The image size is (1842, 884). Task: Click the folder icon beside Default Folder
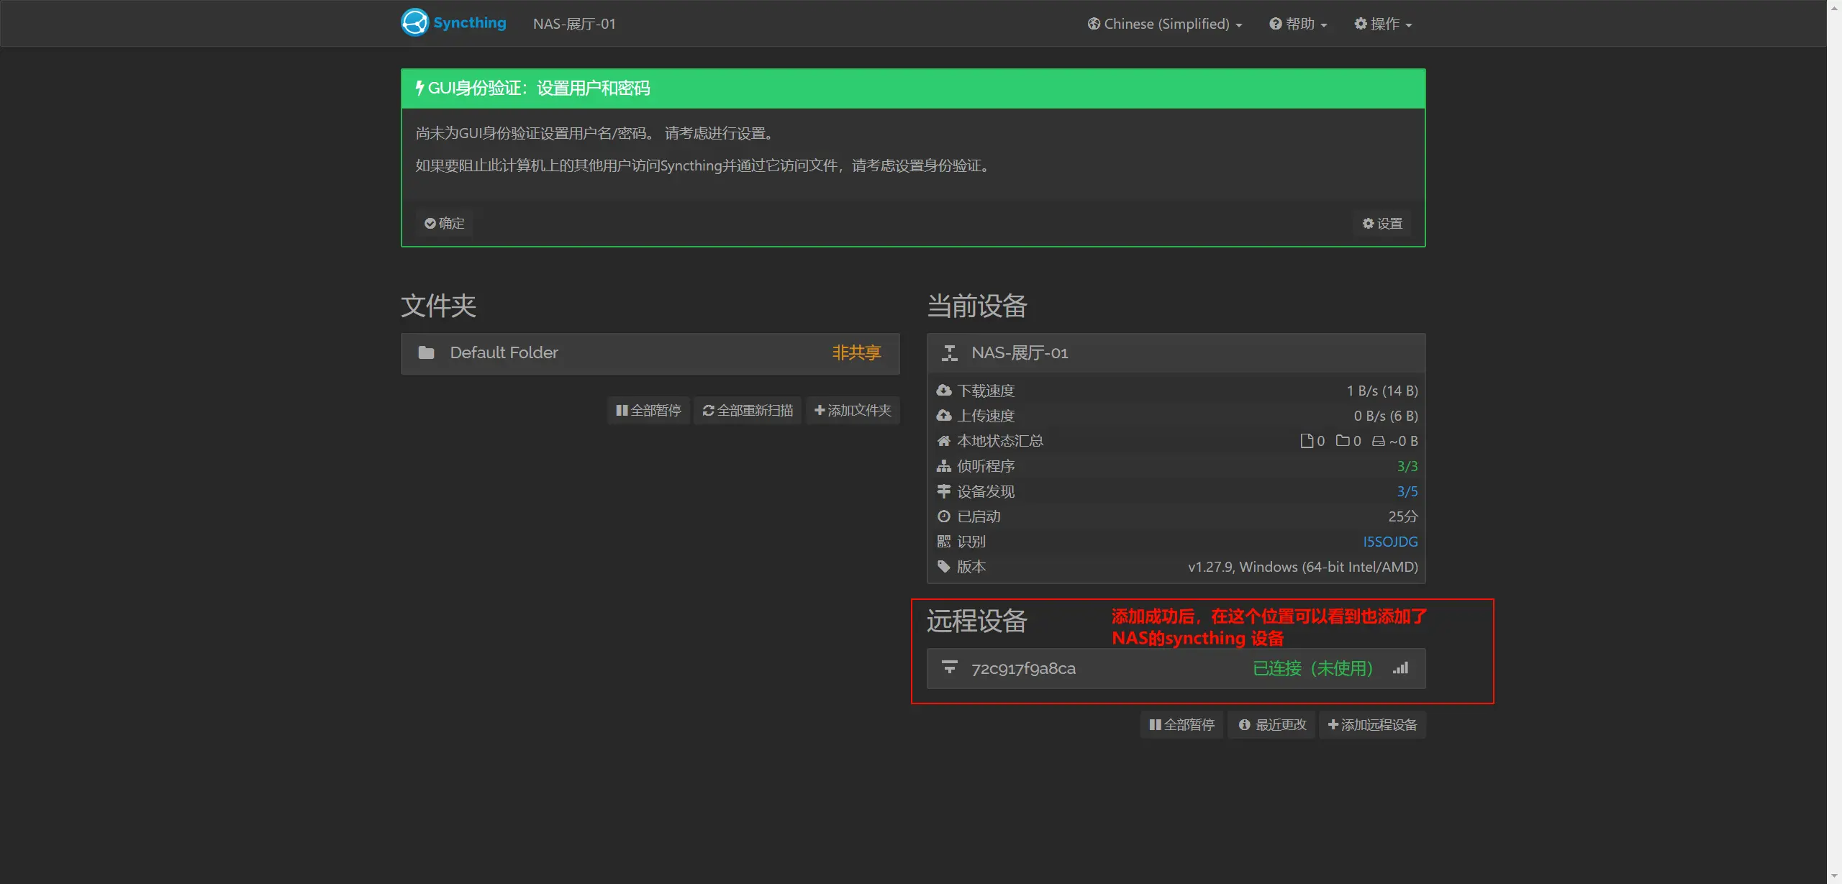pos(425,352)
